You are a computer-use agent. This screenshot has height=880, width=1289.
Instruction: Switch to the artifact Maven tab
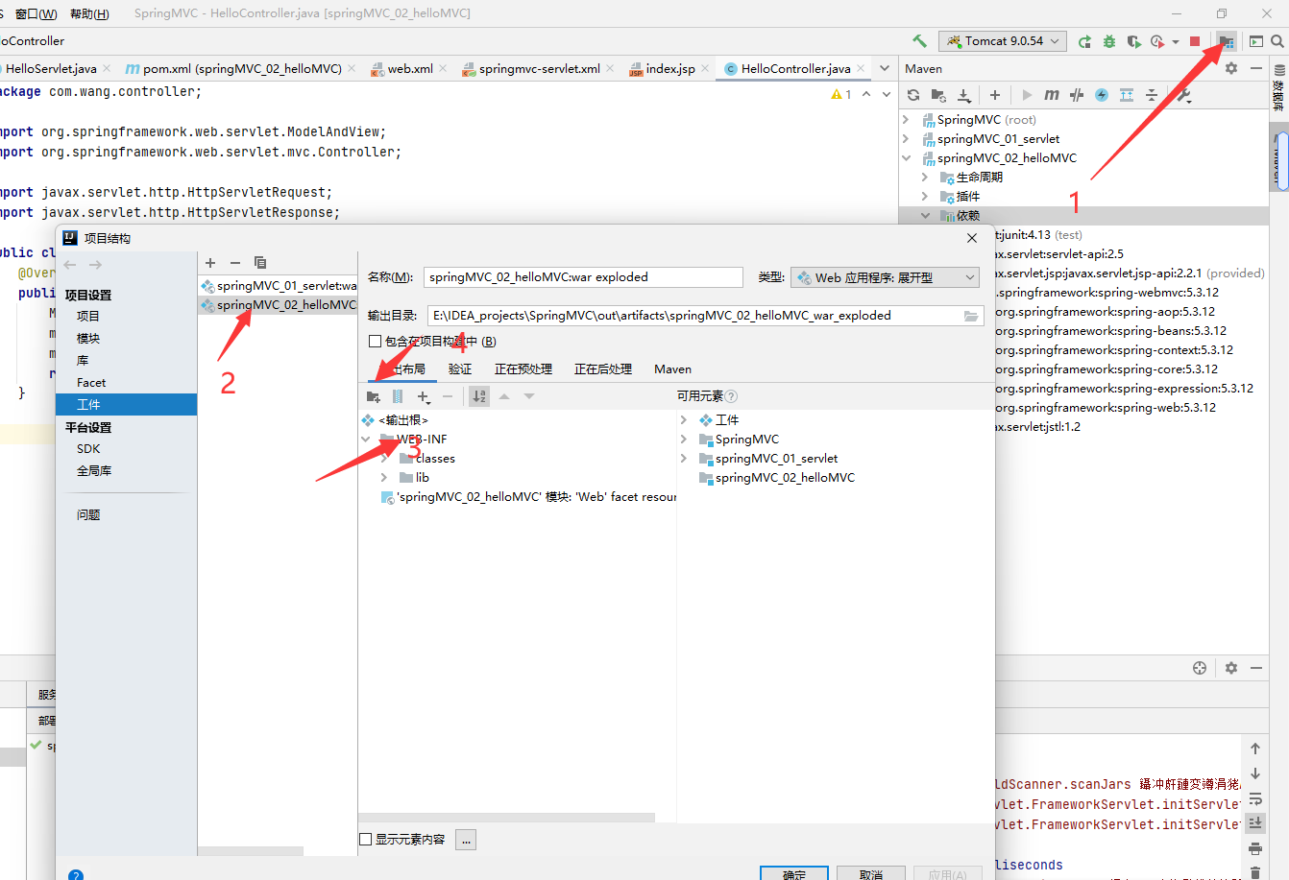pyautogui.click(x=672, y=369)
